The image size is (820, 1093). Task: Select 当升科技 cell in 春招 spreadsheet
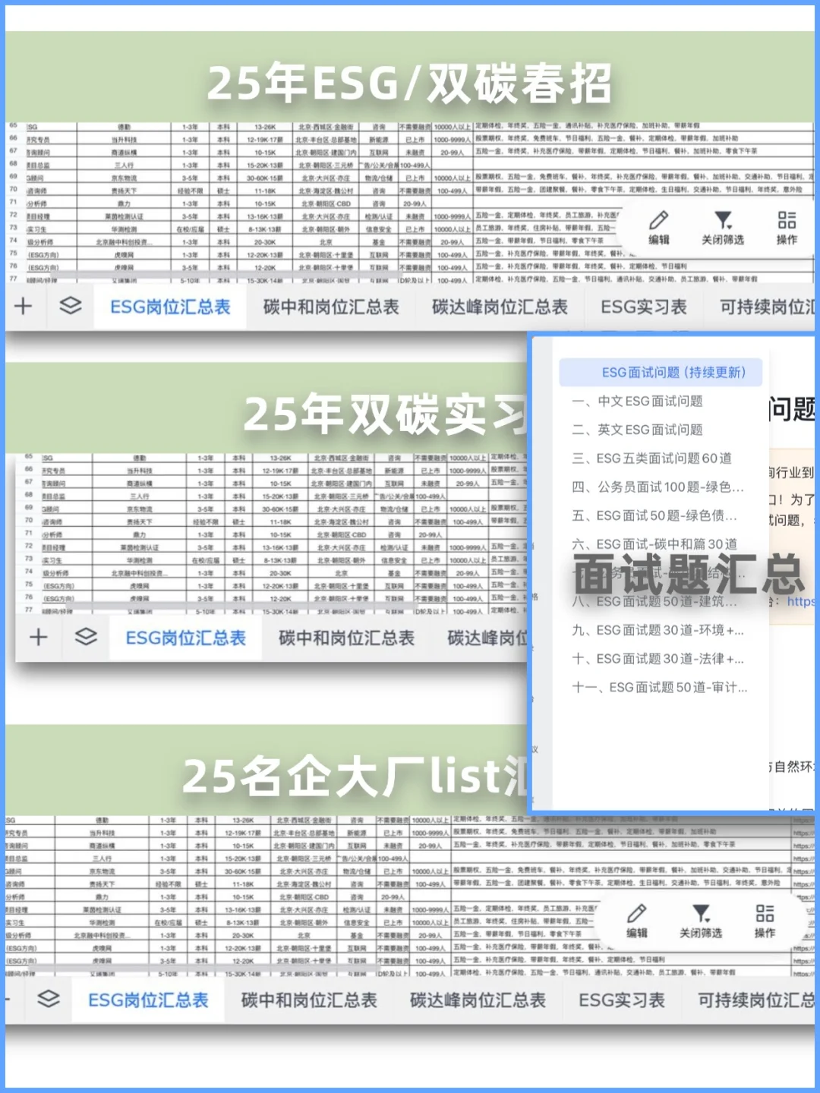[x=125, y=139]
